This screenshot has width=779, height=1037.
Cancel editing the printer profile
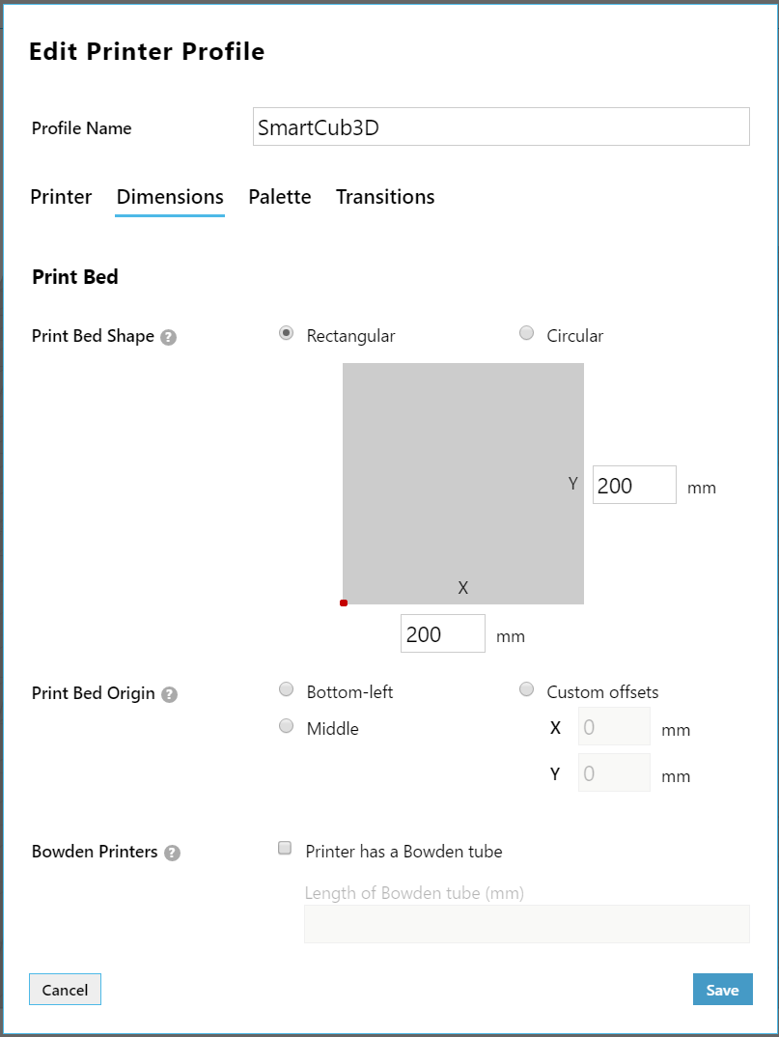66,990
